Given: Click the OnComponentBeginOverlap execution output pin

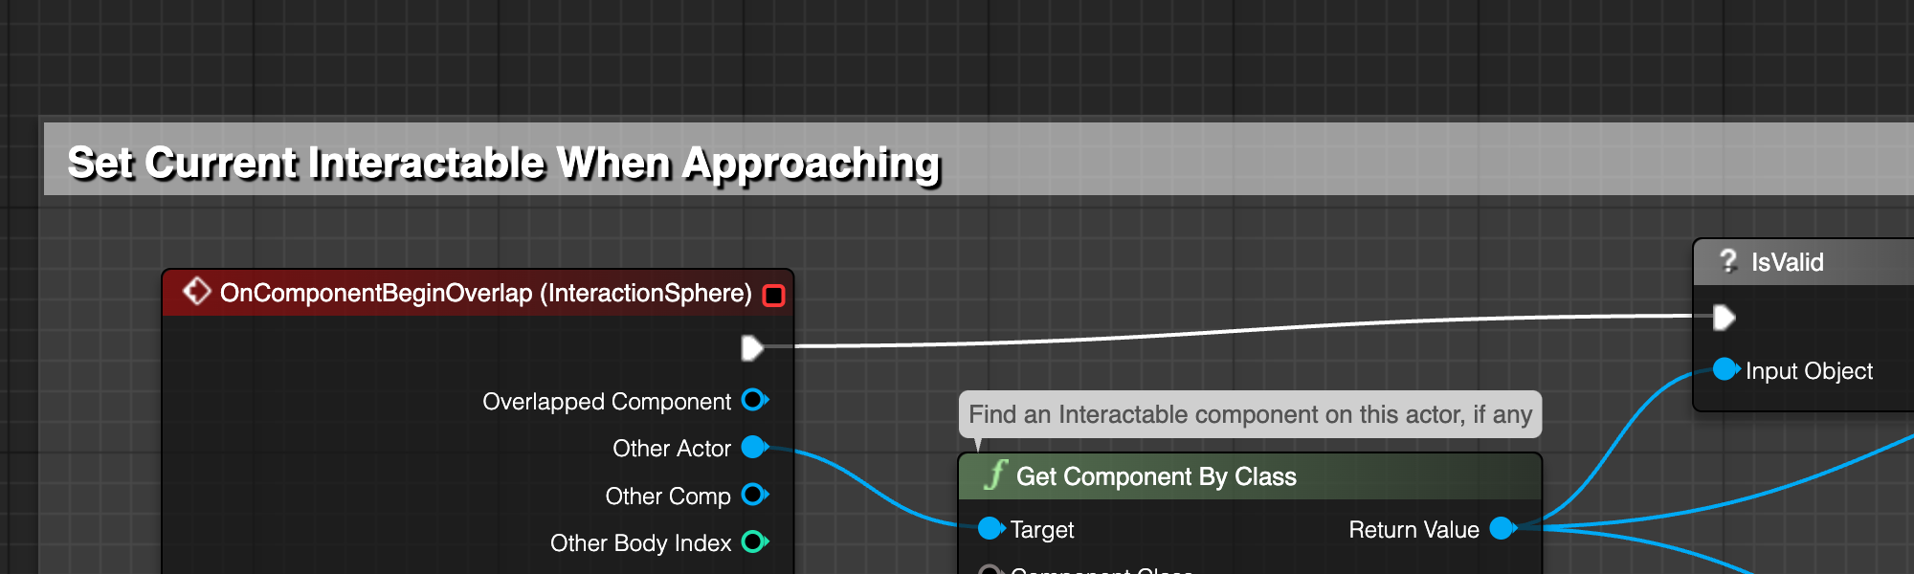Looking at the screenshot, I should [x=752, y=348].
